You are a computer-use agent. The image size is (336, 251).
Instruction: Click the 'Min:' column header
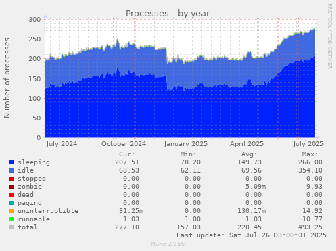pos(188,154)
